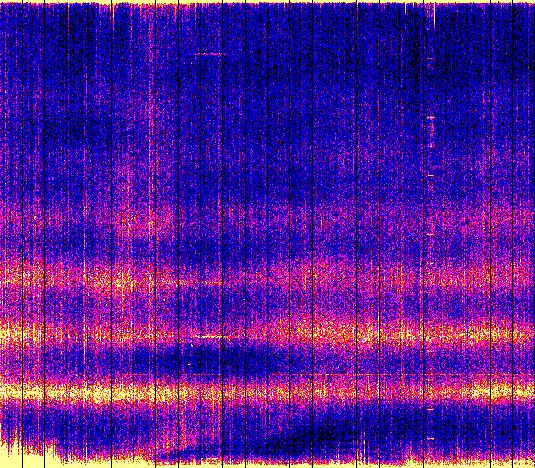Click the white tick above the faint pink band, right side
The height and width of the screenshot is (468, 535).
(x=431, y=177)
